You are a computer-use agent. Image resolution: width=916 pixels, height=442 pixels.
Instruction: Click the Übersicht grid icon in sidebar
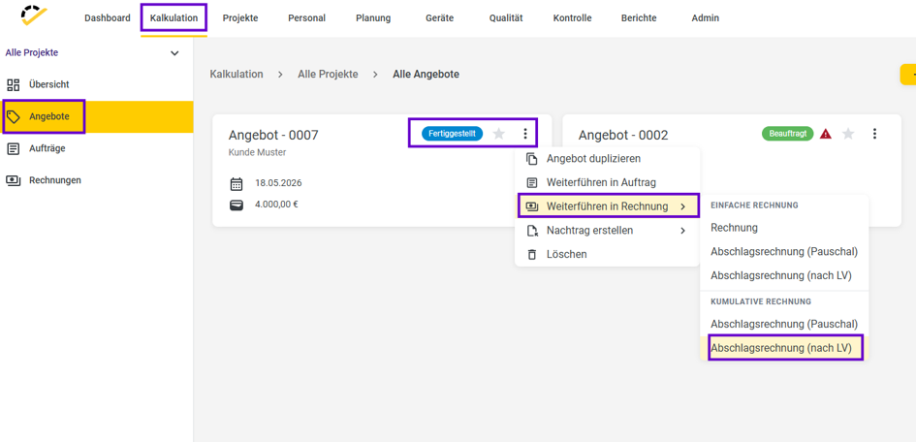(x=13, y=84)
